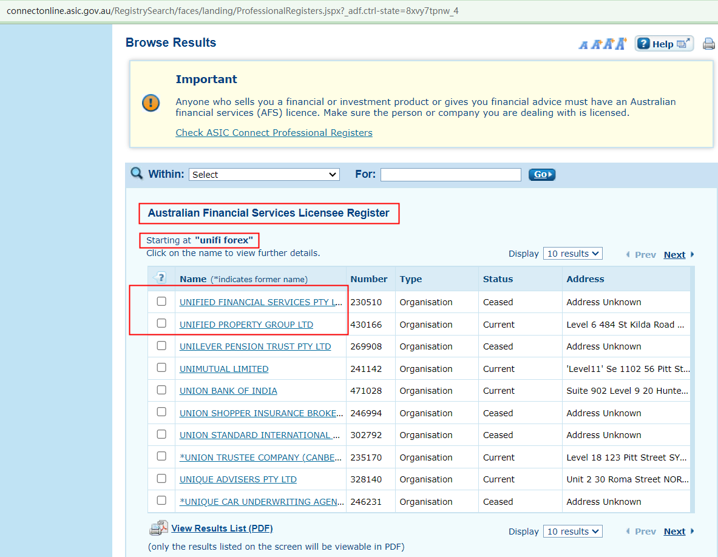Screen dimensions: 718x557
Task: Set the smallest text size
Action: [583, 45]
